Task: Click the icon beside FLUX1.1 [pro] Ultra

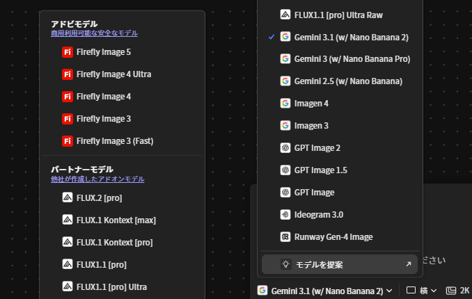Action: [x=68, y=286]
